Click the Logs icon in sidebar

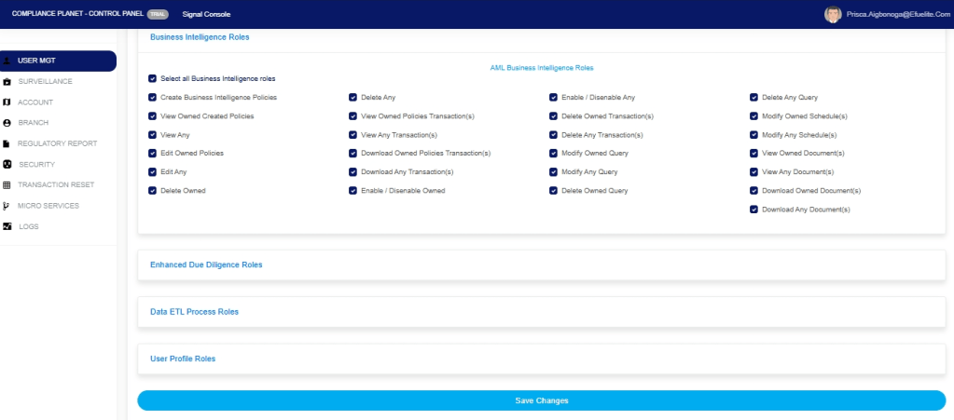coord(7,226)
